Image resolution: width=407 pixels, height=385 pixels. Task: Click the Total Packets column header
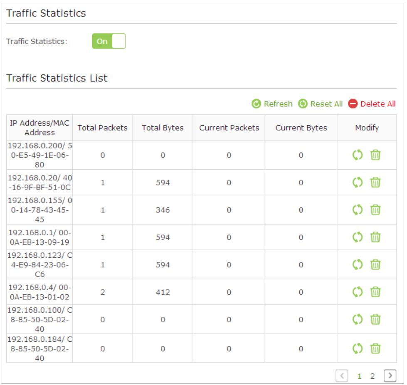(x=103, y=128)
